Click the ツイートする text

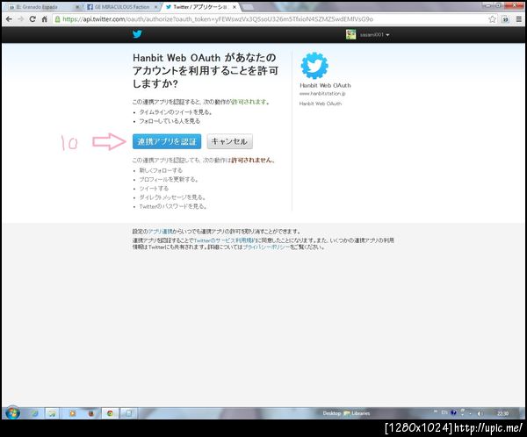coord(154,189)
